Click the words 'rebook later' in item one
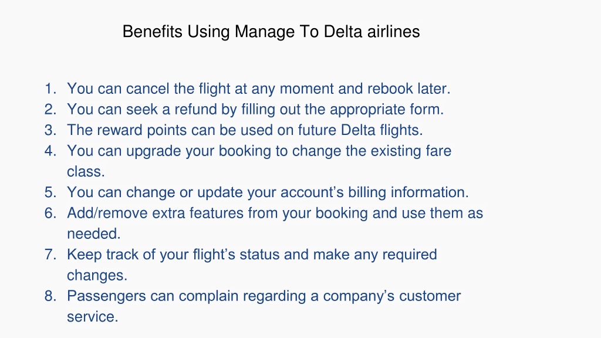The image size is (601, 338). click(x=408, y=89)
